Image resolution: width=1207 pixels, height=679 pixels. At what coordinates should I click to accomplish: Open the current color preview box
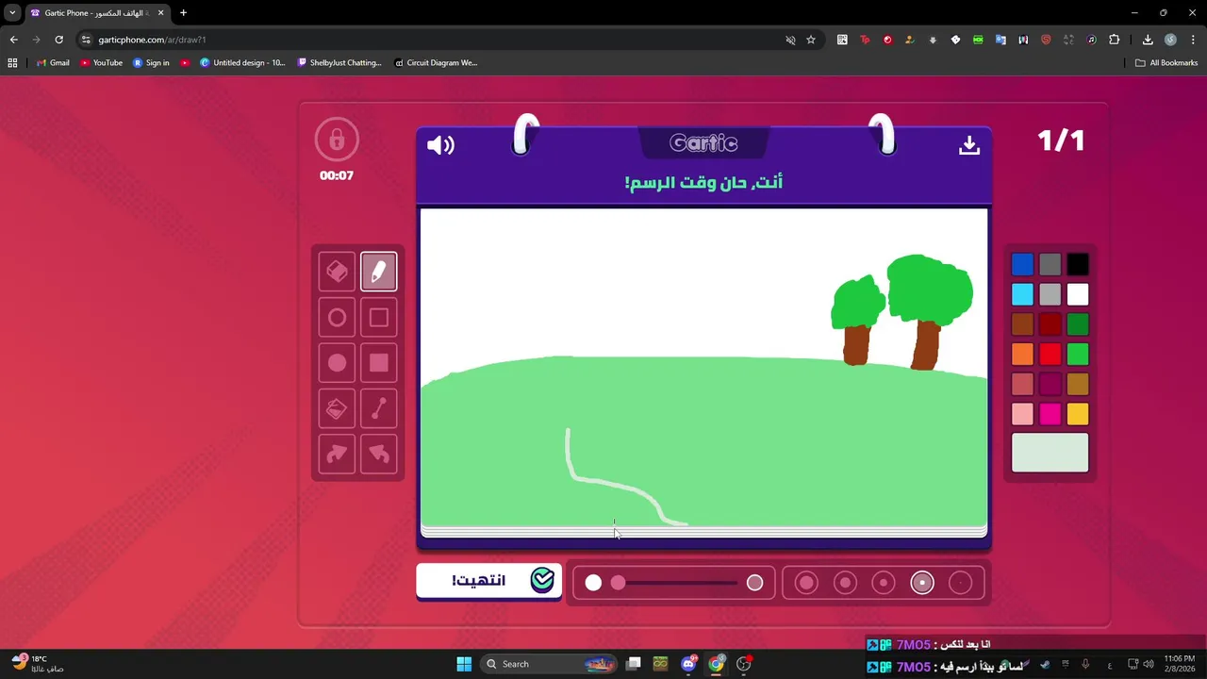pyautogui.click(x=1050, y=453)
